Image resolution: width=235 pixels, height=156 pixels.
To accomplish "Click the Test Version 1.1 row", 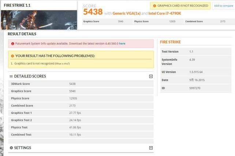I will click(196, 52).
